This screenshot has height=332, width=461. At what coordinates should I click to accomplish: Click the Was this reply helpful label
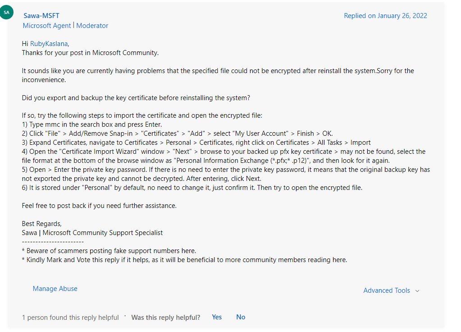165,318
